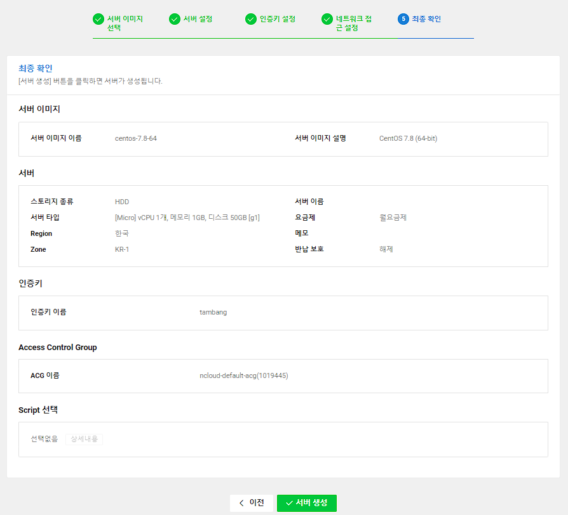568x515 pixels.
Task: Open the 네트워크 접근 설정 step
Action: (x=353, y=23)
